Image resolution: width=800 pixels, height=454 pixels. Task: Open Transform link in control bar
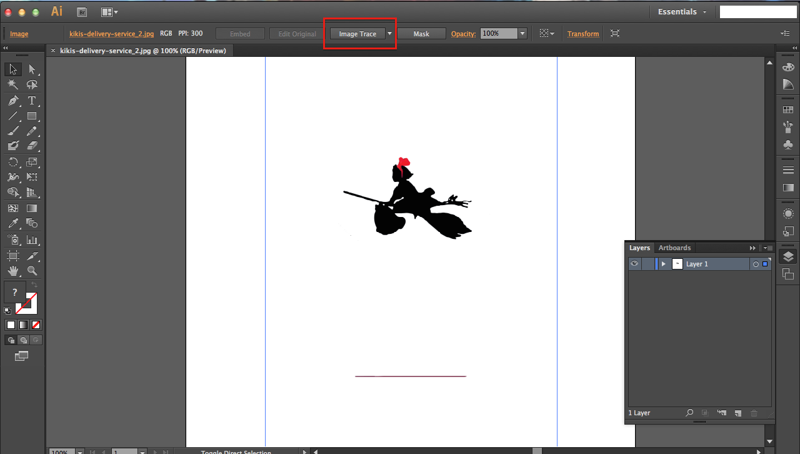point(583,34)
